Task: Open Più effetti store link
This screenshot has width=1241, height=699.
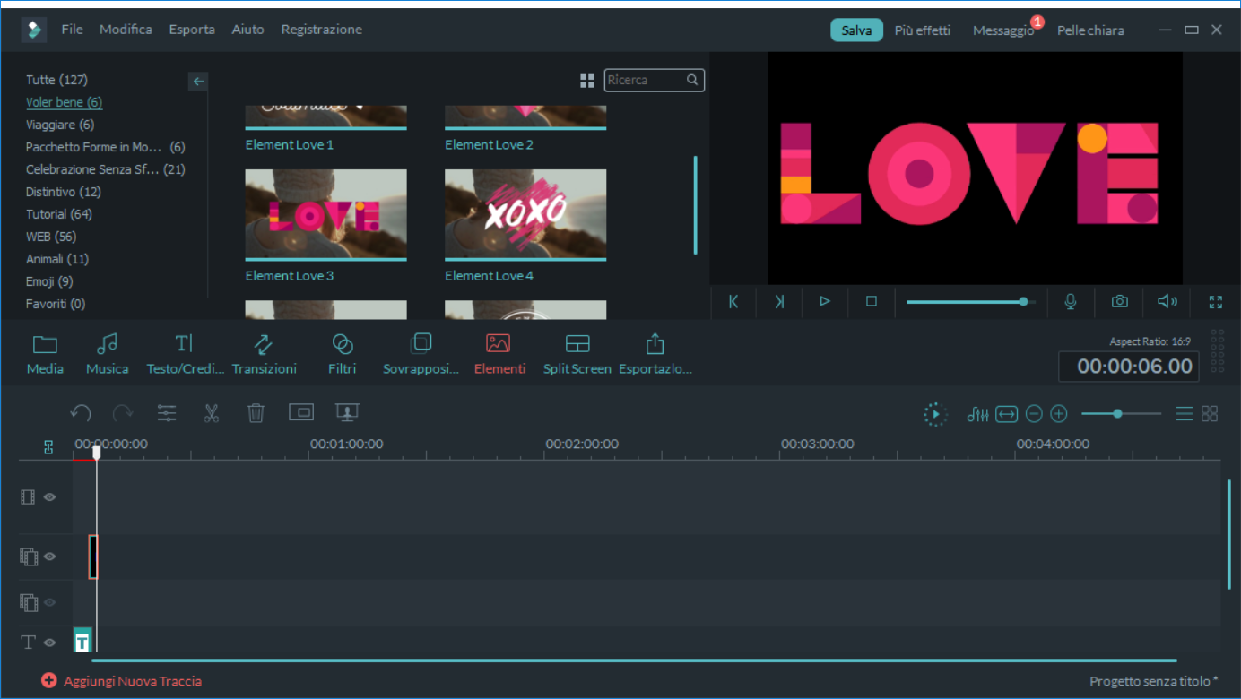Action: point(922,30)
